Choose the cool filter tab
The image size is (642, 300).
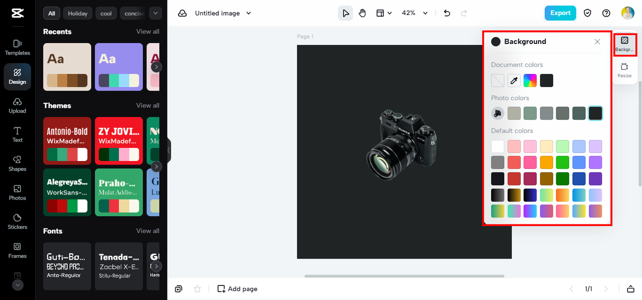[x=106, y=13]
